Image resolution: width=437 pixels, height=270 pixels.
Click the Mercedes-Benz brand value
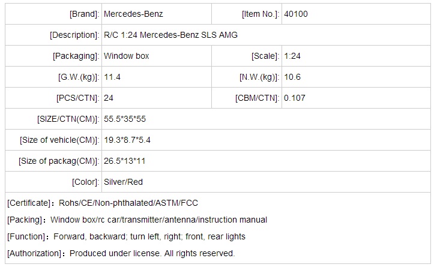pyautogui.click(x=133, y=14)
